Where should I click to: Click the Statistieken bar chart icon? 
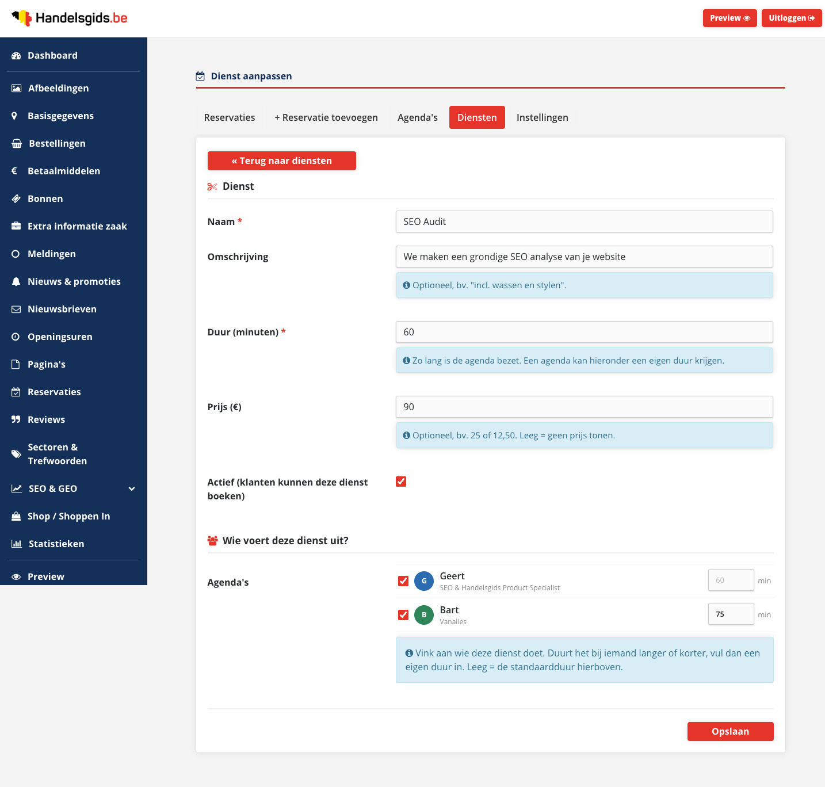click(x=17, y=544)
